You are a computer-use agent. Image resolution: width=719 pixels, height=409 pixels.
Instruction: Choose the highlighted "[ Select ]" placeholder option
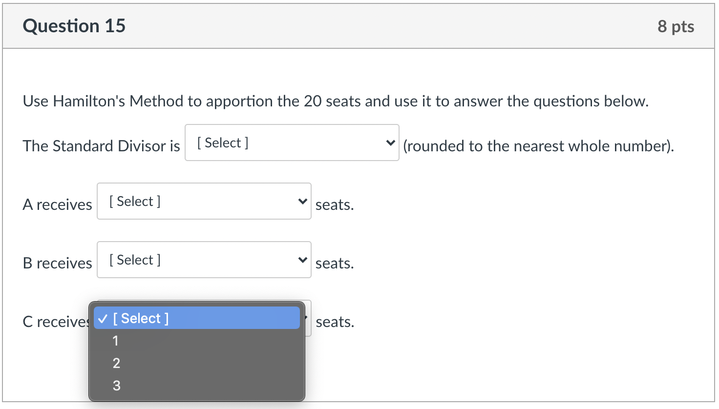[196, 318]
